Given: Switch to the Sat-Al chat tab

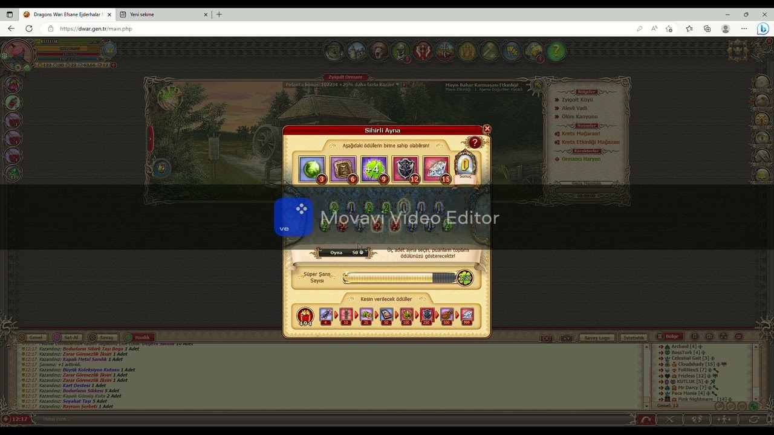Looking at the screenshot, I should coord(67,338).
